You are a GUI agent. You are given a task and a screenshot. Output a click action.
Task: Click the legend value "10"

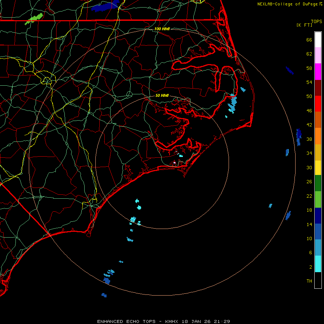pos(309,239)
